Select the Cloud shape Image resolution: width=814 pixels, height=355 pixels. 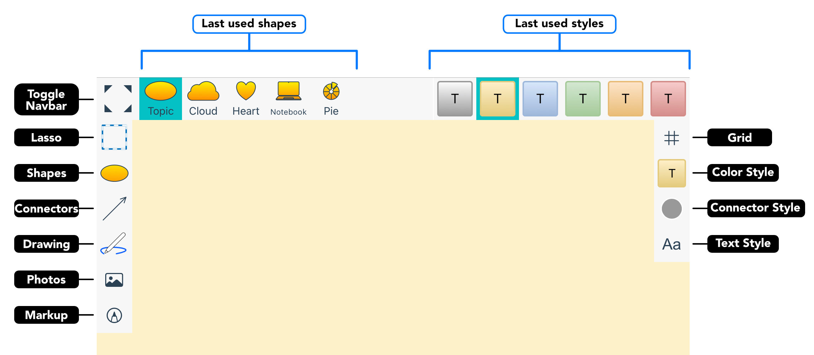(x=203, y=98)
